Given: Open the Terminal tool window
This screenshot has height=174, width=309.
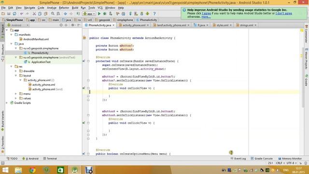Looking at the screenshot, I should (50, 159).
